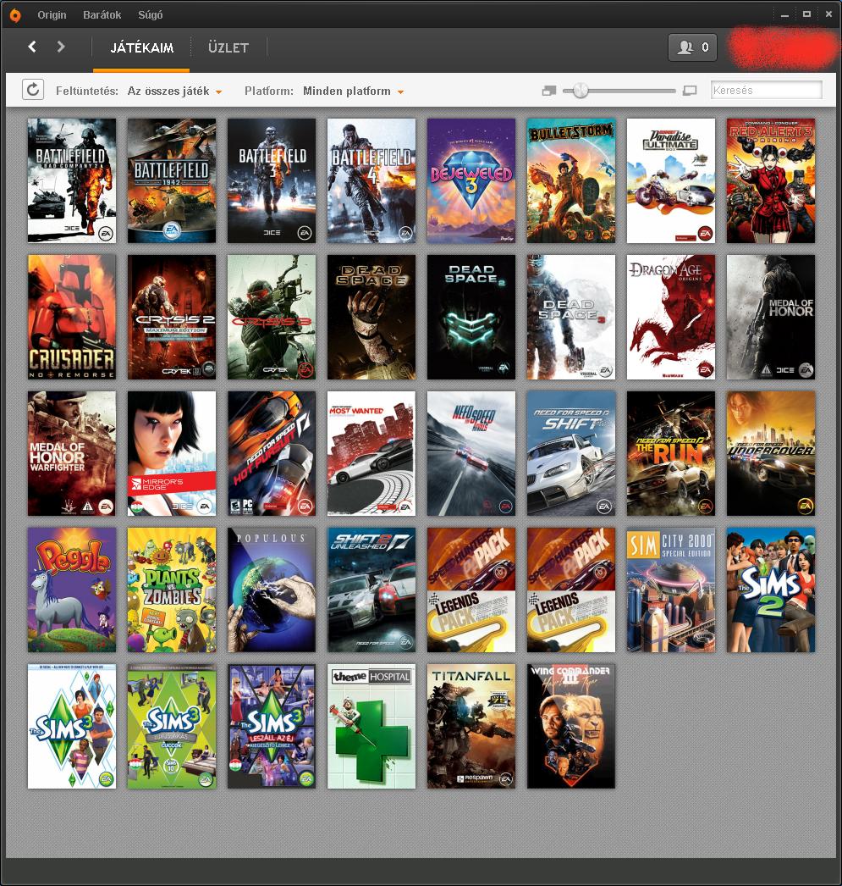This screenshot has width=842, height=886.
Task: Open the Origin menu
Action: 52,15
